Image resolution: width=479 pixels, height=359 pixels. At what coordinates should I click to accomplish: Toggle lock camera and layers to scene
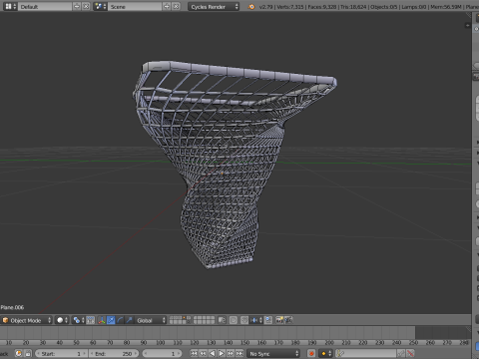(x=222, y=320)
